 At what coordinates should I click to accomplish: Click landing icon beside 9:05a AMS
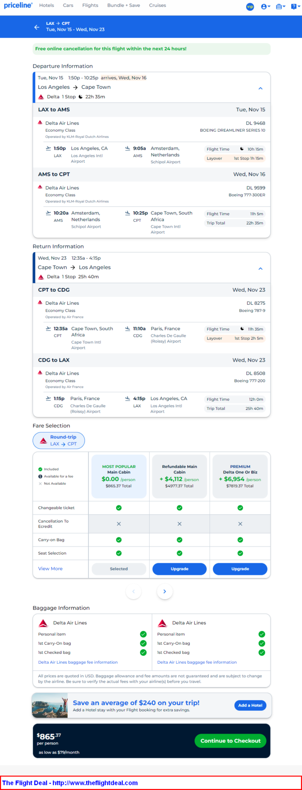click(x=128, y=148)
